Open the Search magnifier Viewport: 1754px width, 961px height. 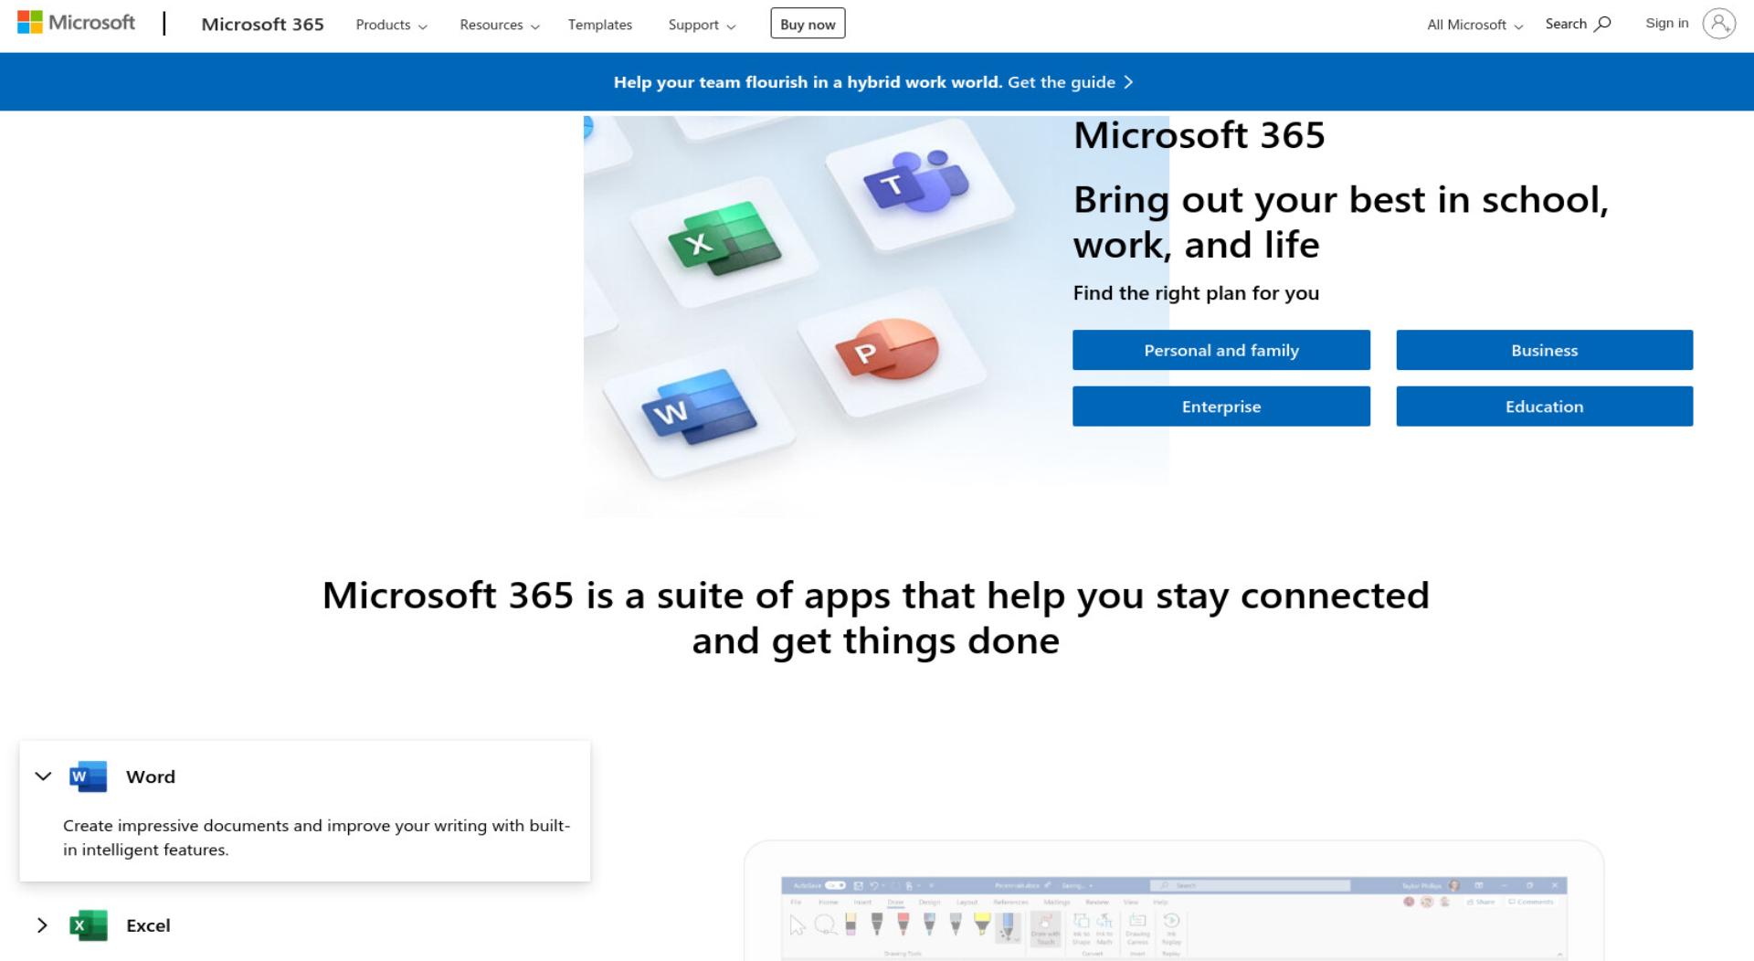pos(1602,24)
